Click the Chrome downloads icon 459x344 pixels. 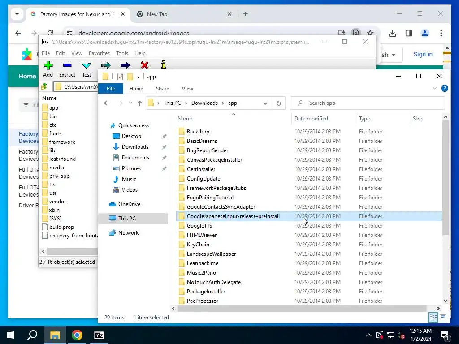click(x=393, y=33)
